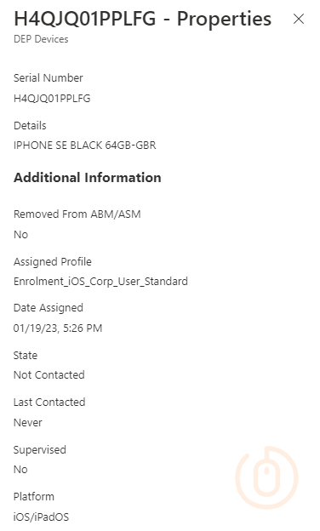Select the 01/19/23, 5:26 PM date
The image size is (320, 531).
click(58, 328)
